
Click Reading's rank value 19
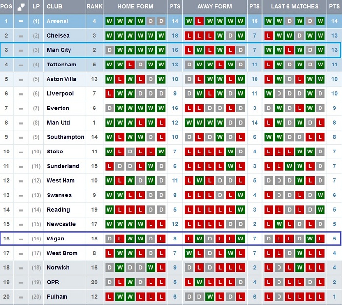point(94,210)
